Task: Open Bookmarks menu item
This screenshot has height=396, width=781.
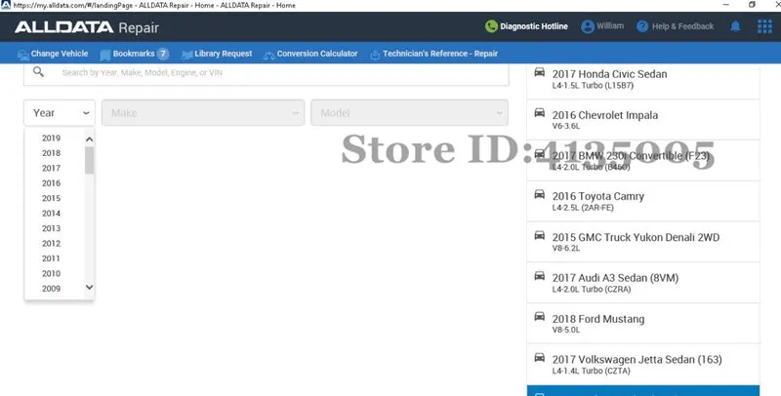Action: tap(134, 54)
